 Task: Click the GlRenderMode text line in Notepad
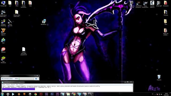pyautogui.click(x=26, y=87)
